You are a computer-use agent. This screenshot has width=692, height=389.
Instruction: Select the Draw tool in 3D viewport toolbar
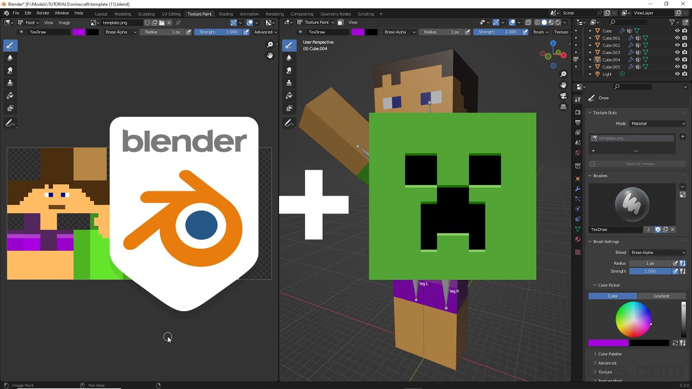(289, 45)
